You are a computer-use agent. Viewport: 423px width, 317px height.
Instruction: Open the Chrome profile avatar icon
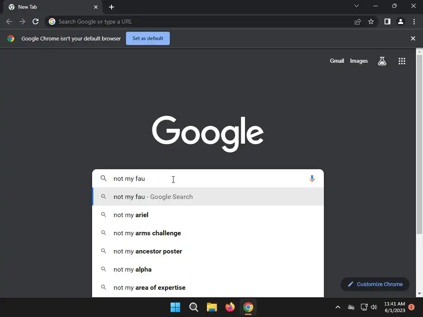(x=401, y=21)
